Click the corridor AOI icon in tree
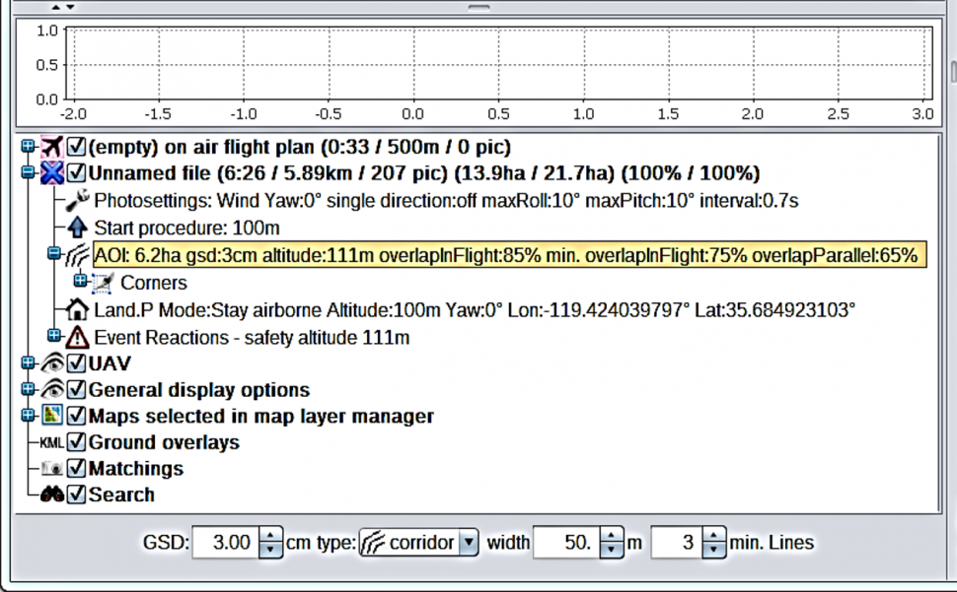 tap(78, 256)
